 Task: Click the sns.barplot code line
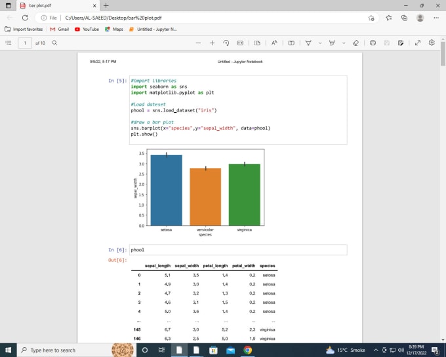click(201, 128)
